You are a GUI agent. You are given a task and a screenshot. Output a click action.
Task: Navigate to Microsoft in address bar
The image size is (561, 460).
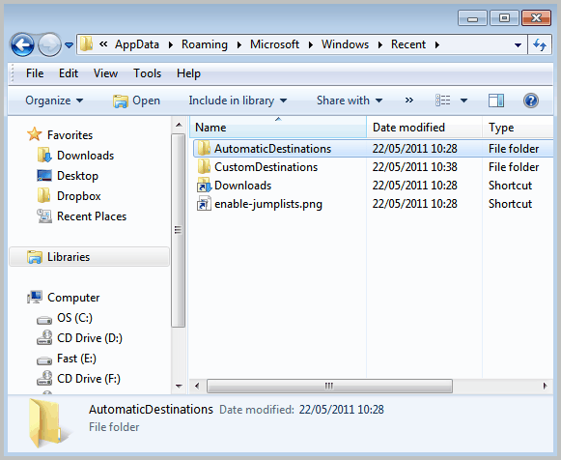click(274, 44)
